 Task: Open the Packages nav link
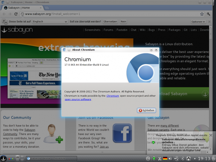(x=175, y=30)
